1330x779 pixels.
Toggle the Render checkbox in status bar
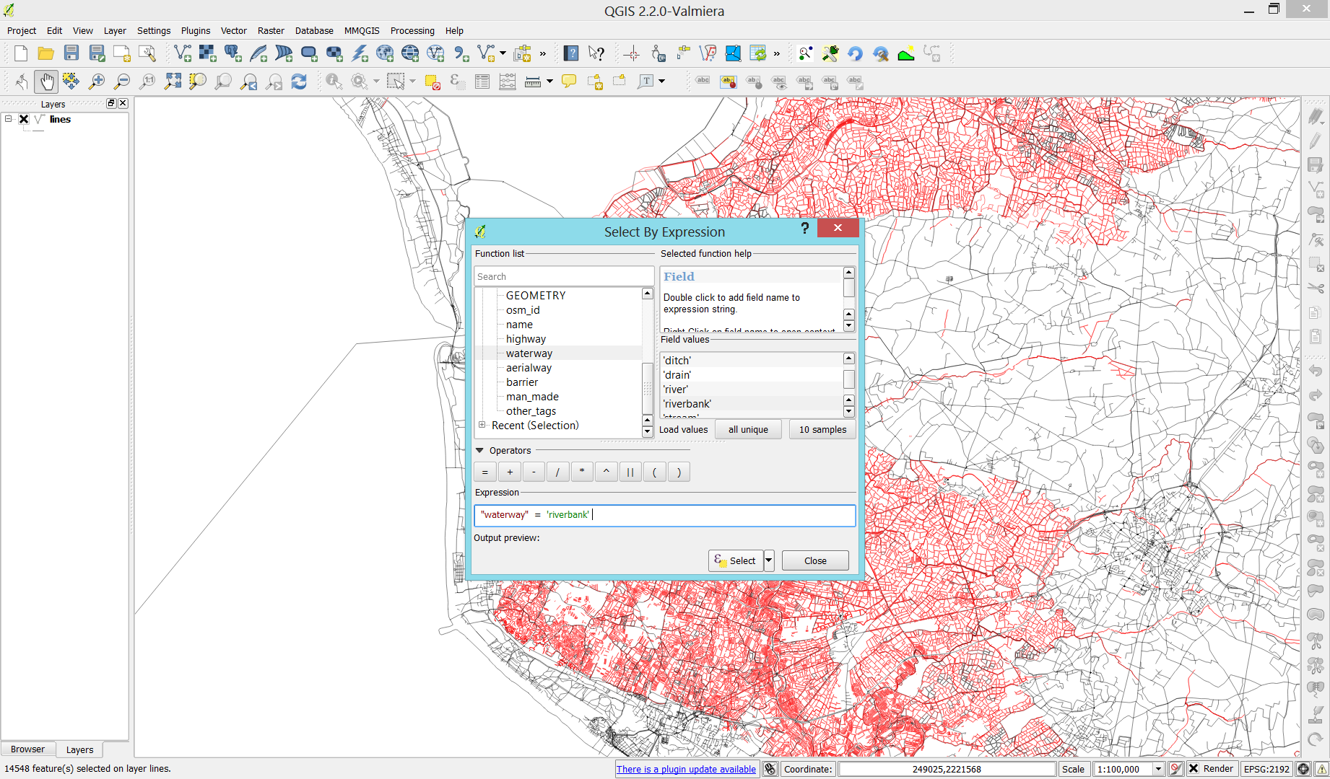1194,769
